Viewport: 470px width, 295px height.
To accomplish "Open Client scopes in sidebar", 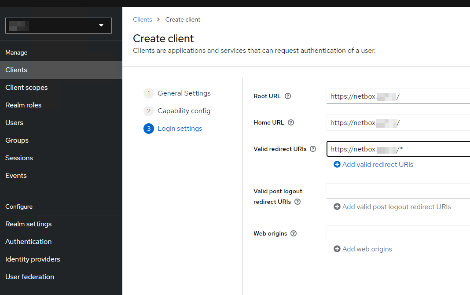I will click(26, 88).
